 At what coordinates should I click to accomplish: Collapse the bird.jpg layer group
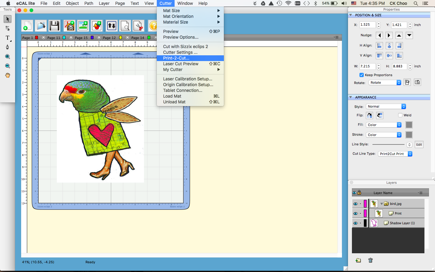(382, 204)
